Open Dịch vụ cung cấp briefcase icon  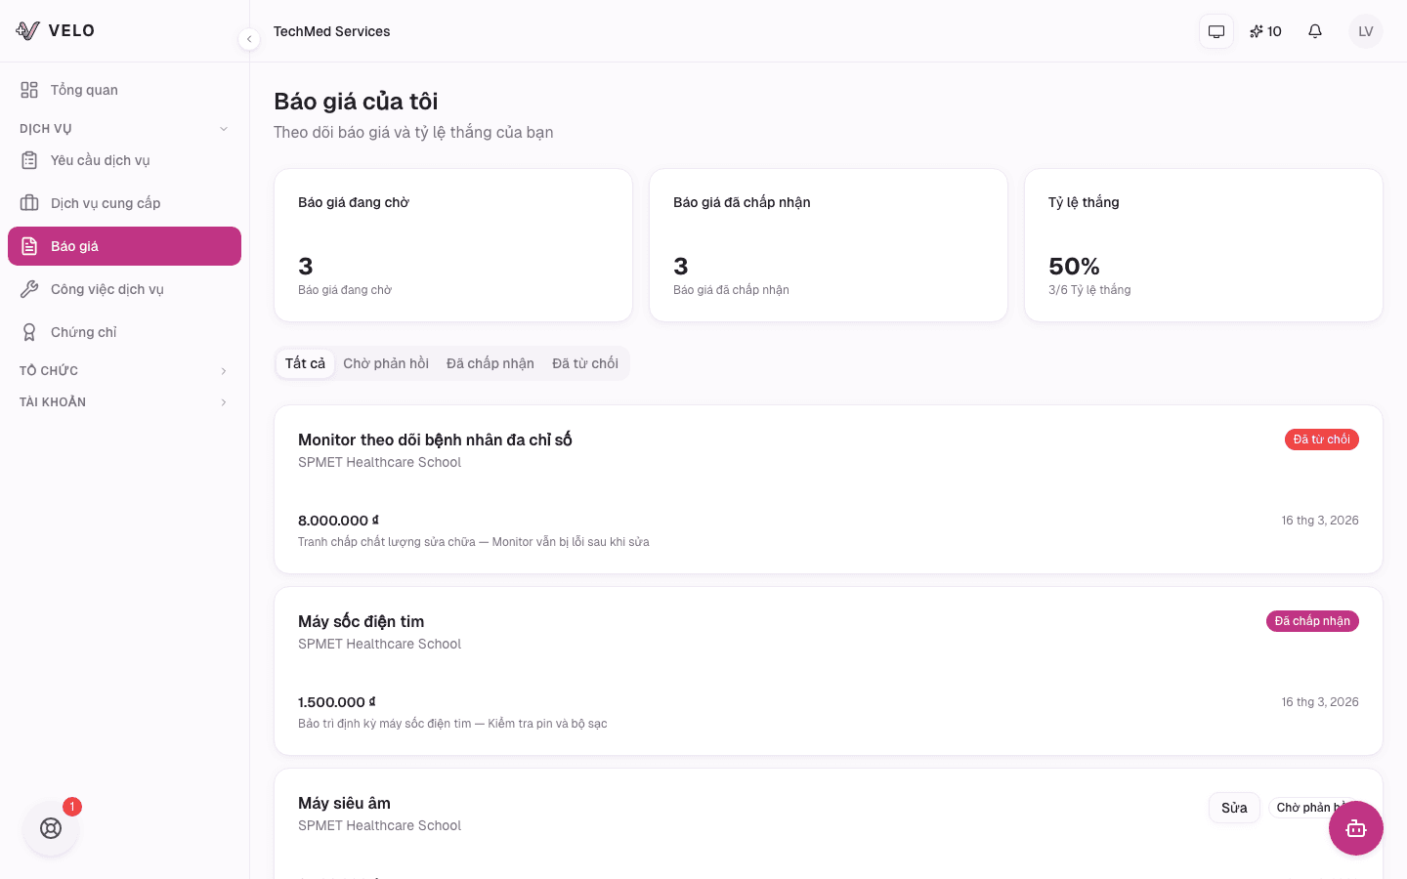[29, 203]
